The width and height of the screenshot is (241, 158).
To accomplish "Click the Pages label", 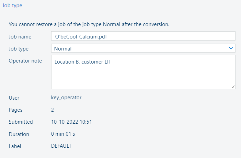I will (x=15, y=110).
